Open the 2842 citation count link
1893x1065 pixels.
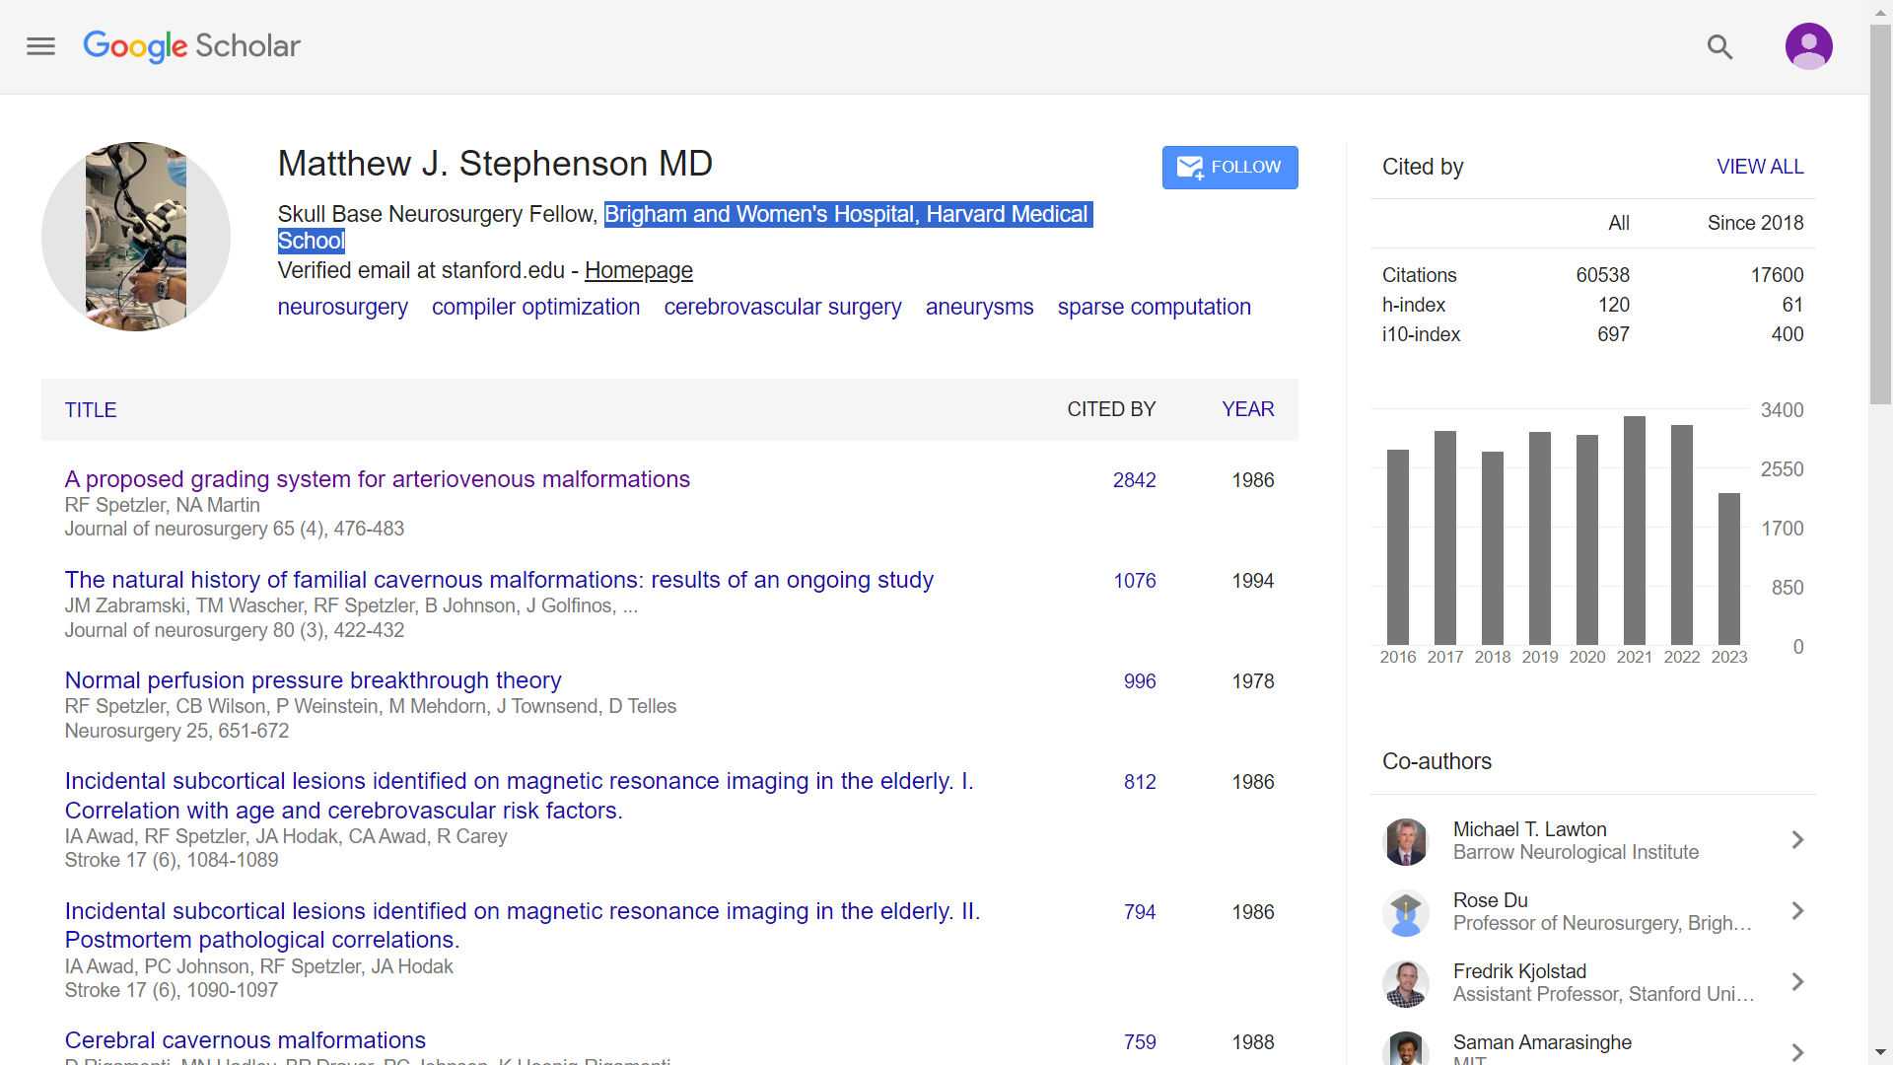pos(1134,480)
